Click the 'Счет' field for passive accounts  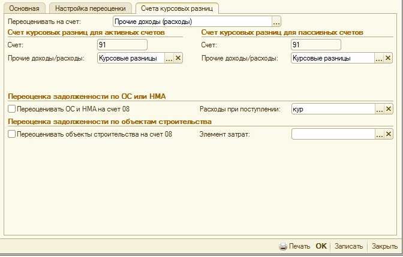coord(315,45)
